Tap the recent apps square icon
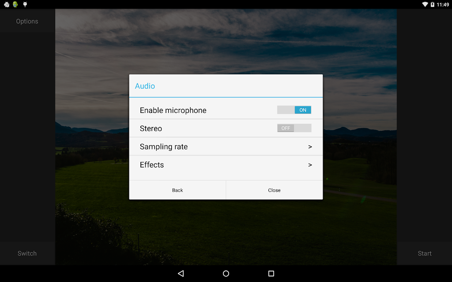The height and width of the screenshot is (282, 452). [271, 273]
